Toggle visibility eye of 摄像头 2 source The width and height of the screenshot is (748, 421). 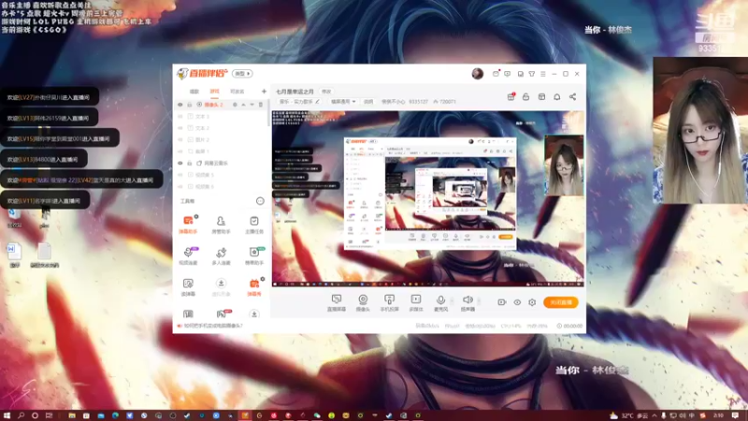pos(180,105)
